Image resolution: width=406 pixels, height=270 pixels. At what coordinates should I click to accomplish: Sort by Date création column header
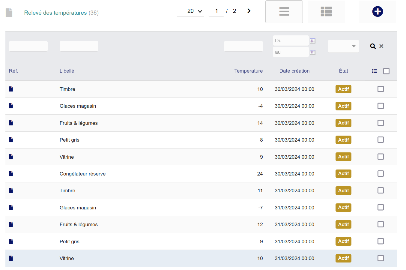[x=294, y=71]
